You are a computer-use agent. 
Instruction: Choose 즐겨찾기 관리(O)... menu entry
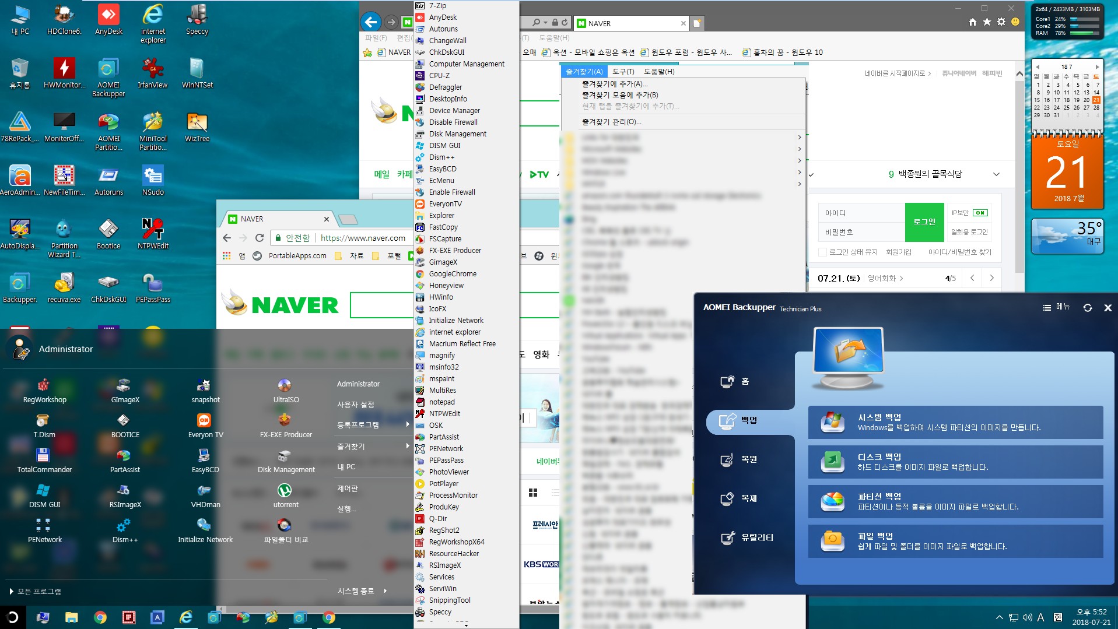[611, 122]
